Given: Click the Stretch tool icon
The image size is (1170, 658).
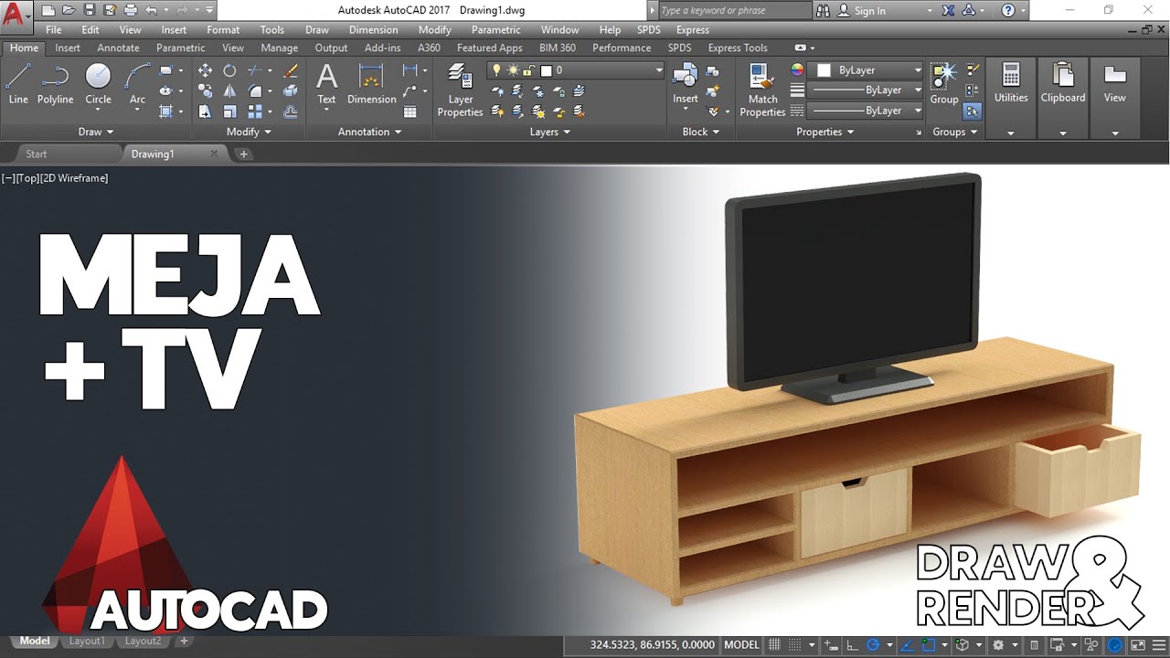Looking at the screenshot, I should pos(205,111).
